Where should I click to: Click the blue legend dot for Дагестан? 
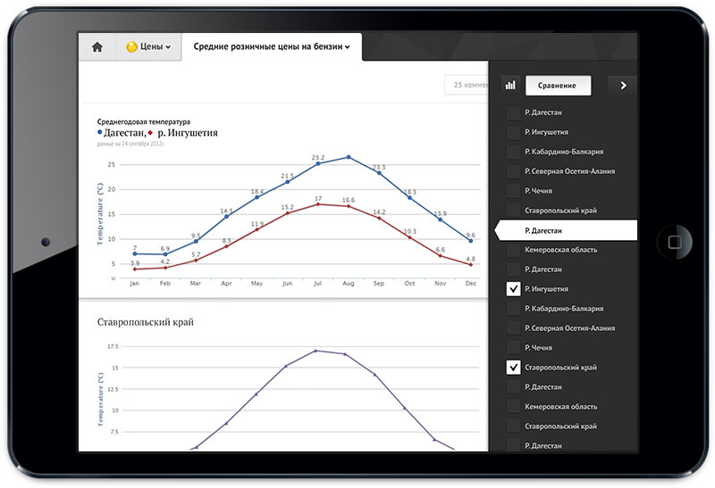pos(100,133)
